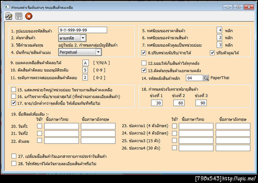Image resolution: width=258 pixels, height=183 pixels.
Task: Check the ใช้? box for 21. วันที่2
Action: pos(40,133)
